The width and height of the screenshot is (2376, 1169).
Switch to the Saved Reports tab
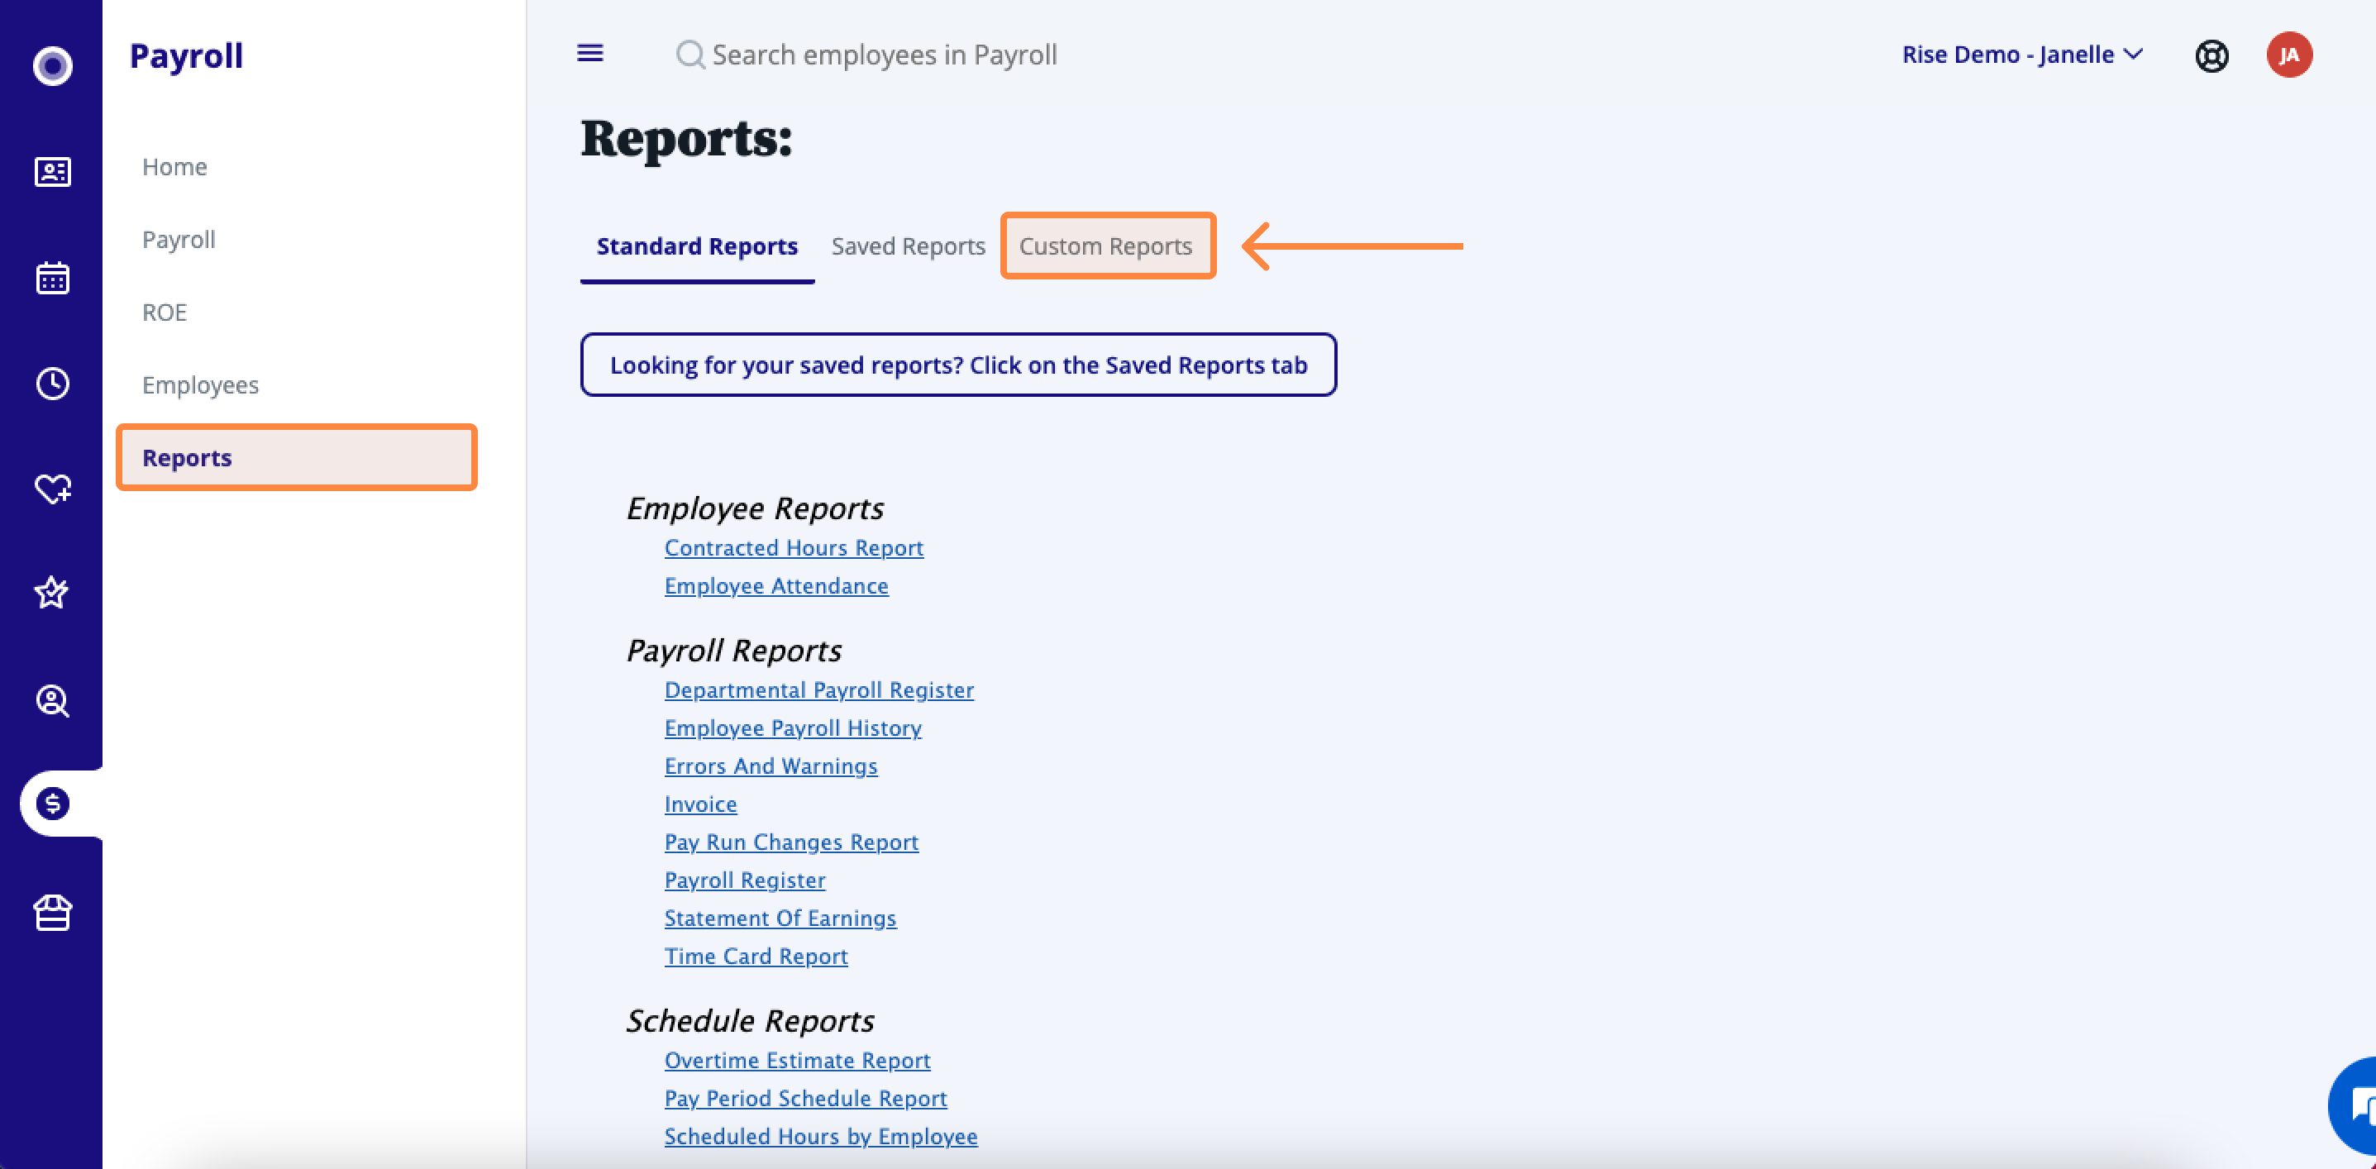click(x=909, y=246)
